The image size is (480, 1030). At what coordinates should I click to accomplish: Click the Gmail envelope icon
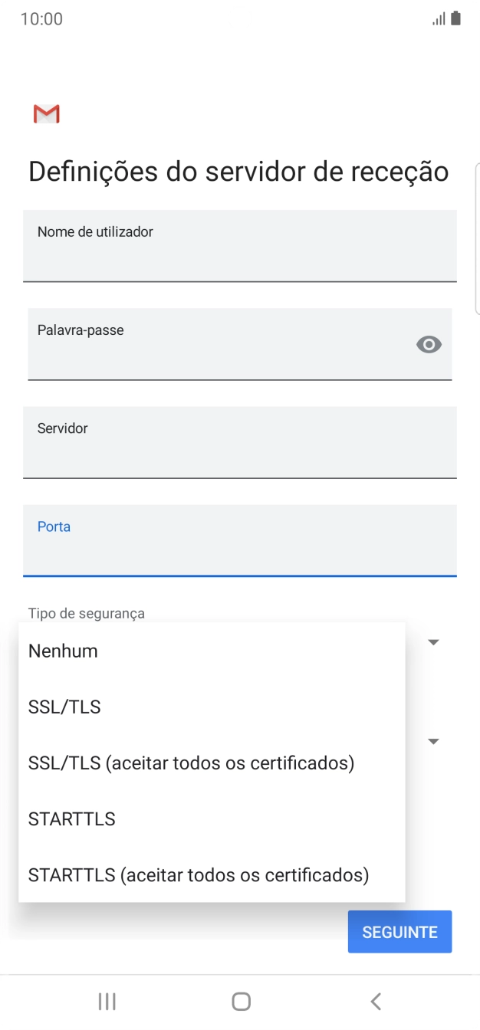[45, 113]
